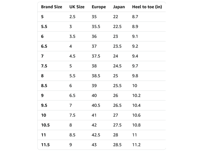Click the UK size value 4.5
Screen dimensions: 203x152
tap(72, 56)
